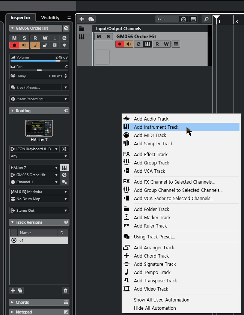This screenshot has height=315, width=244.
Task: Click the Track Versions section icon
Action: pyautogui.click(x=66, y=222)
